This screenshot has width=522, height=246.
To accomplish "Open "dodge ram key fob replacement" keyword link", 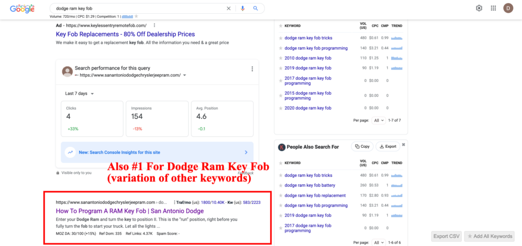I will tap(315, 196).
